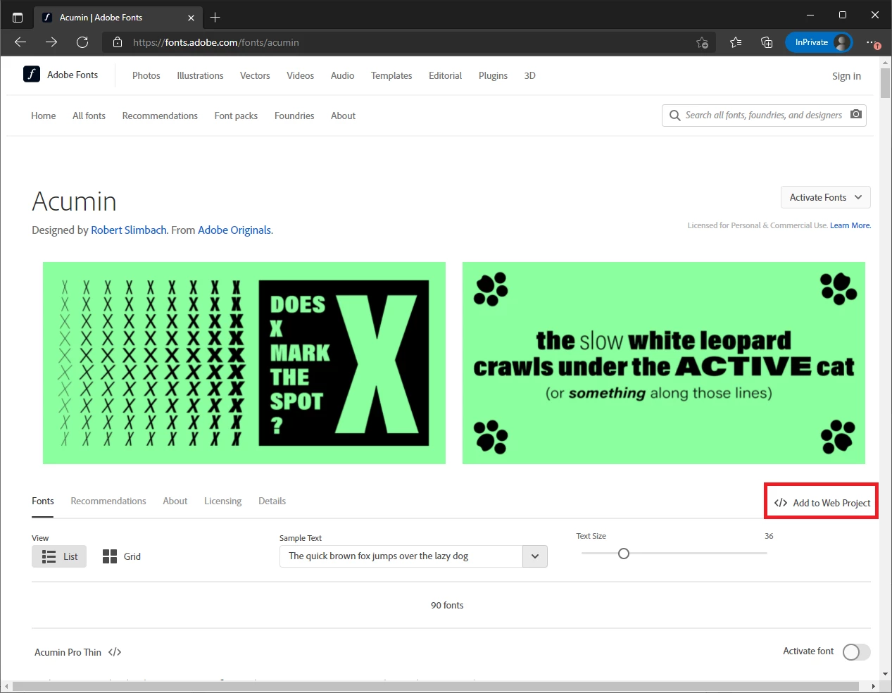The image size is (892, 693).
Task: Go back with browser back arrow
Action: click(x=20, y=42)
